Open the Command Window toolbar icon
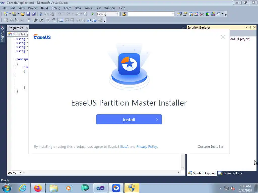258x193 pixels. coord(218,14)
